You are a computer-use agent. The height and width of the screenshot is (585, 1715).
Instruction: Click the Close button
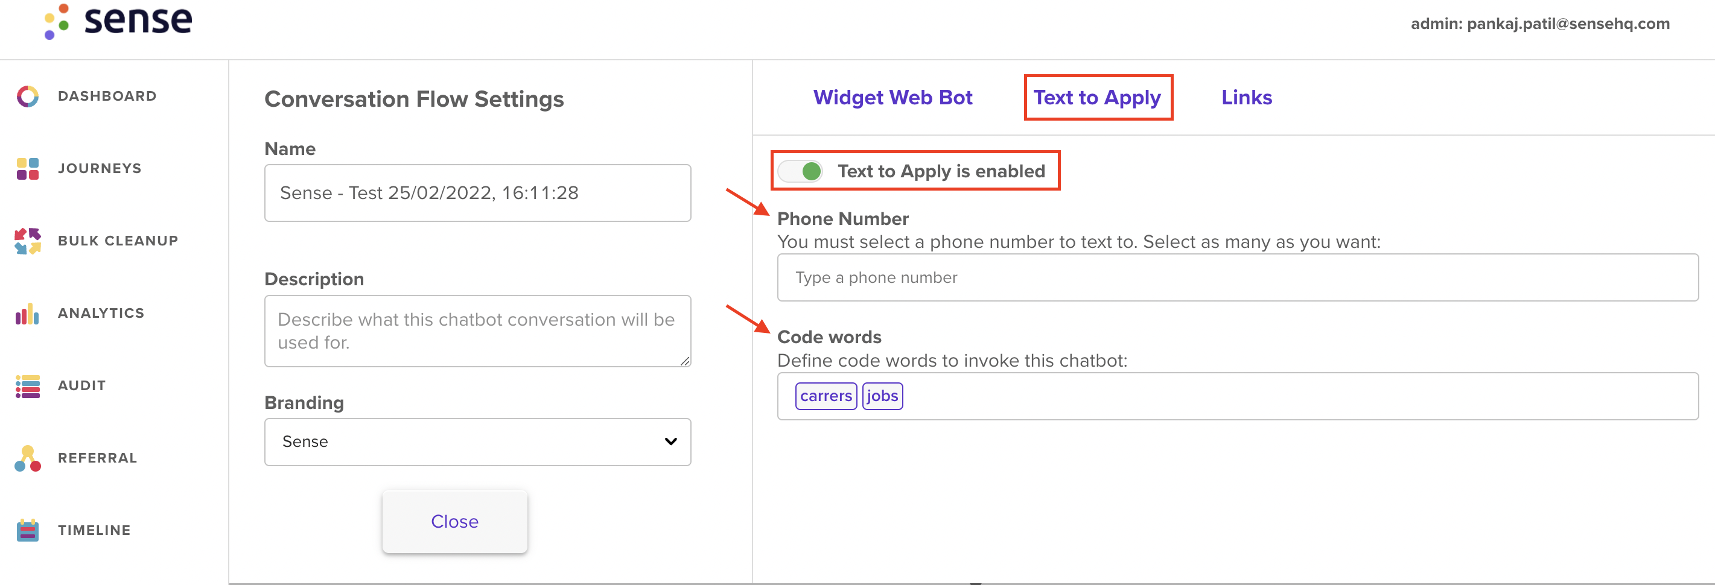coord(455,521)
